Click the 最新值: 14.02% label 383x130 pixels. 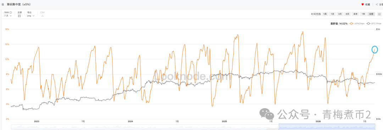click(339, 23)
